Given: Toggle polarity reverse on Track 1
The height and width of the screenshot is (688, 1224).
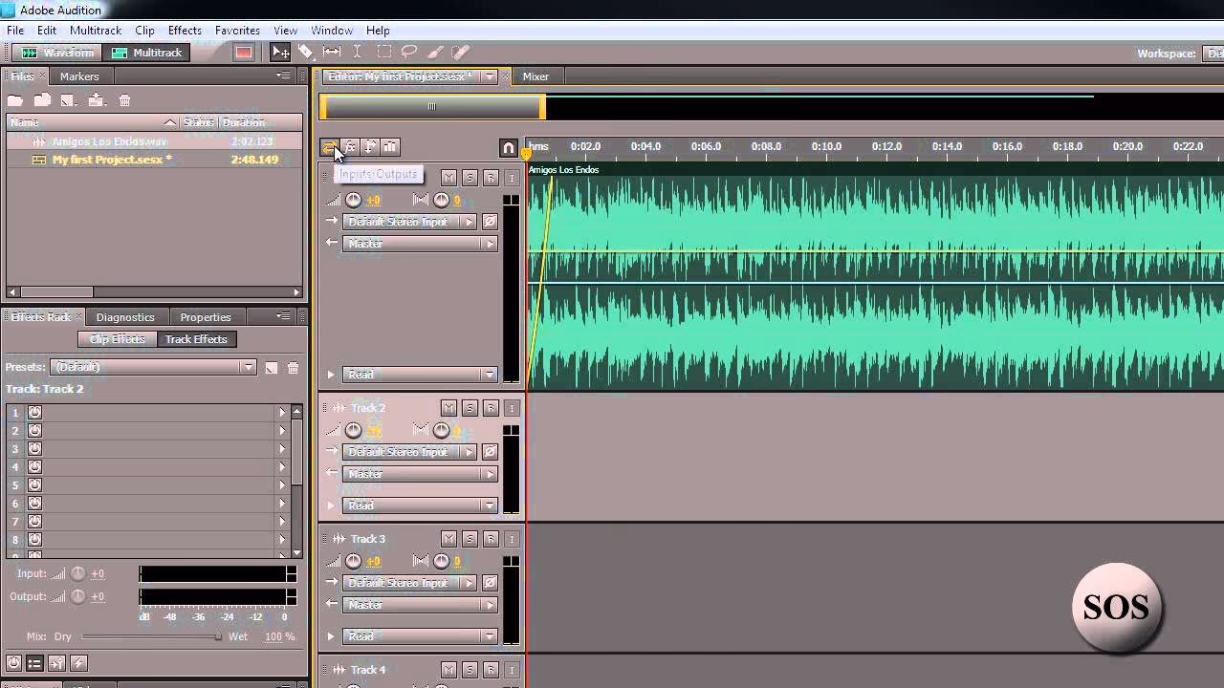Looking at the screenshot, I should (490, 222).
